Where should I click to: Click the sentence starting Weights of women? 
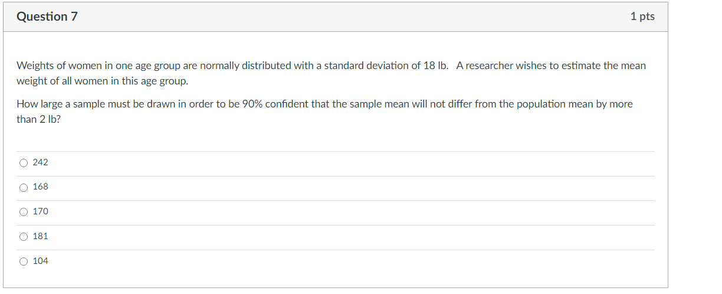click(x=232, y=66)
